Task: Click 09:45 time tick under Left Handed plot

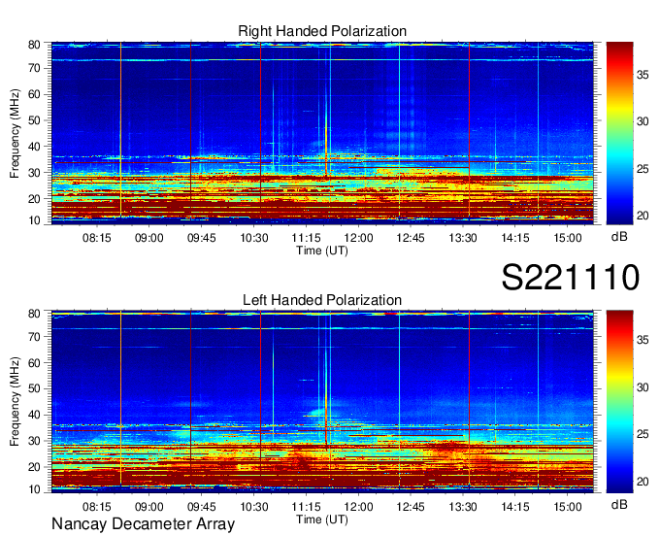Action: [202, 507]
